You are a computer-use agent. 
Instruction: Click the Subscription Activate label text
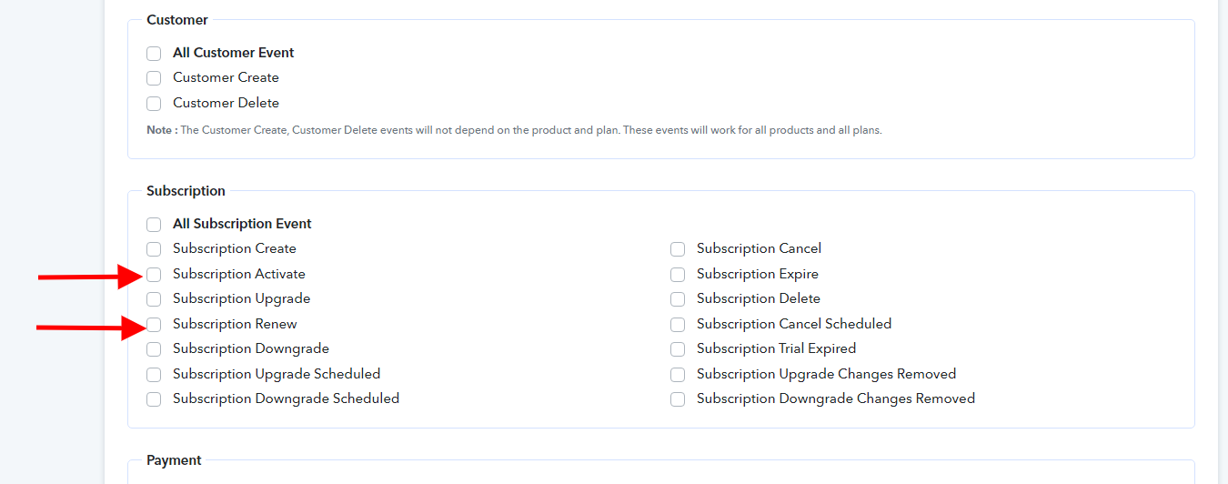tap(239, 274)
